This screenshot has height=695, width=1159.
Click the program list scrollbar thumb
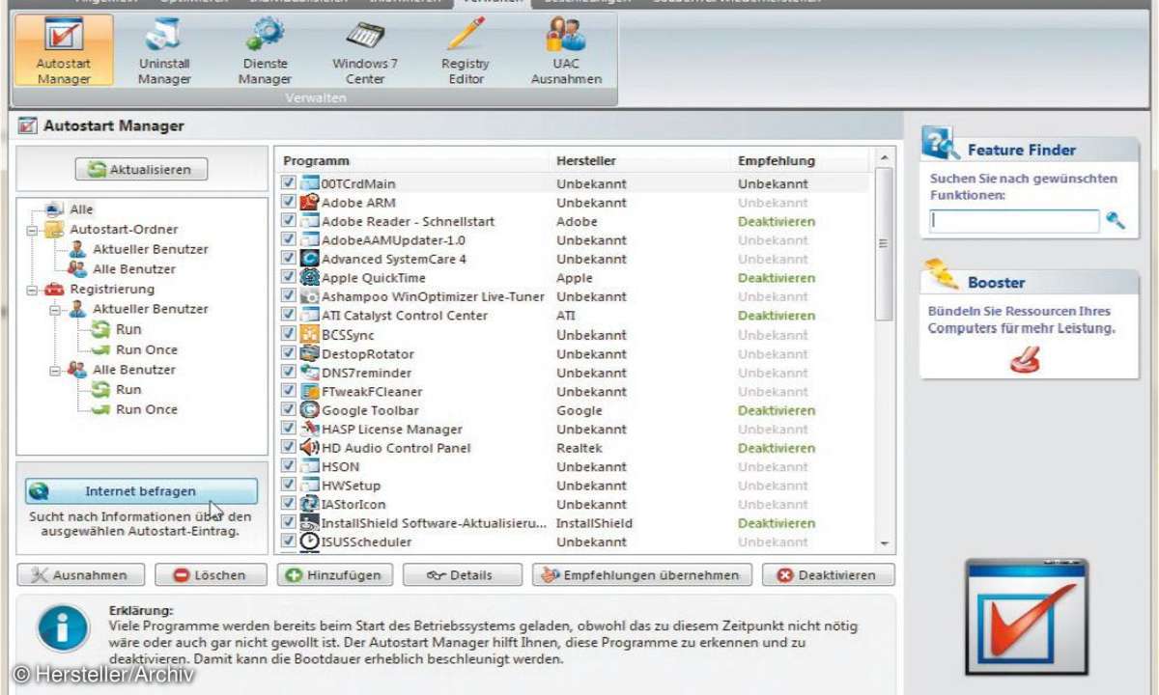pos(884,243)
